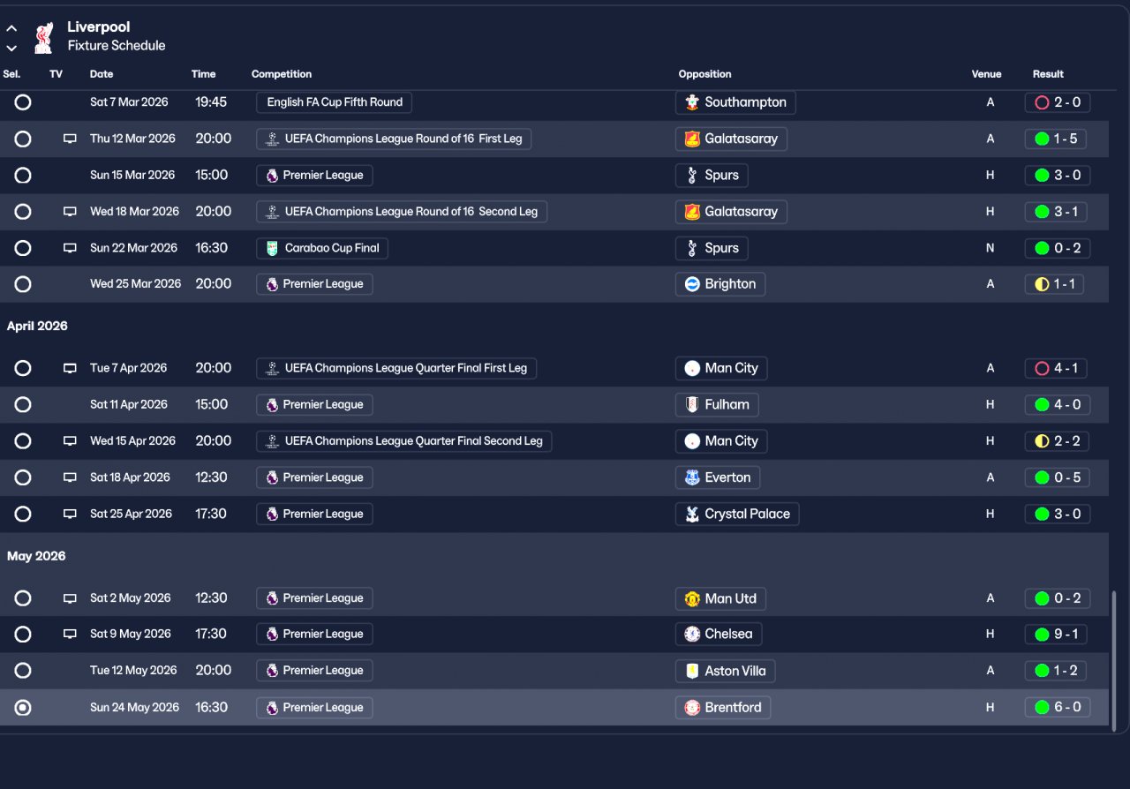Click the Brighton club crest

click(x=692, y=284)
